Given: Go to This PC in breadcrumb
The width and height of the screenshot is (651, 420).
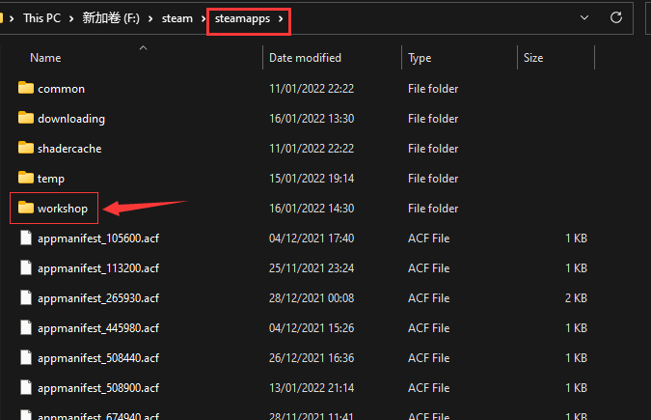Looking at the screenshot, I should click(x=41, y=18).
